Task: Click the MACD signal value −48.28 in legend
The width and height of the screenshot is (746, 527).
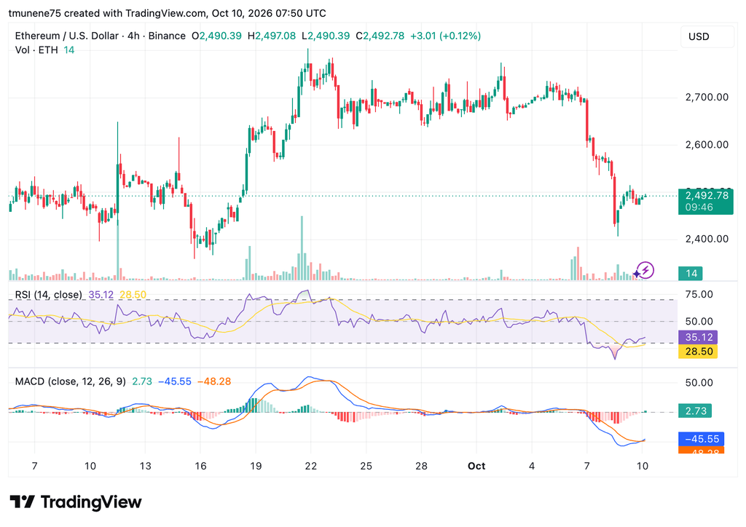Action: [214, 381]
